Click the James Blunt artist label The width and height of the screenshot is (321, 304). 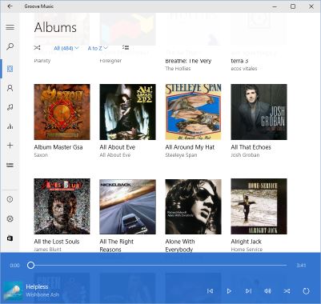47,250
